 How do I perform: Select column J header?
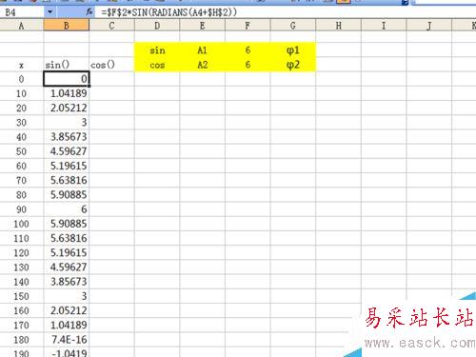coord(429,26)
